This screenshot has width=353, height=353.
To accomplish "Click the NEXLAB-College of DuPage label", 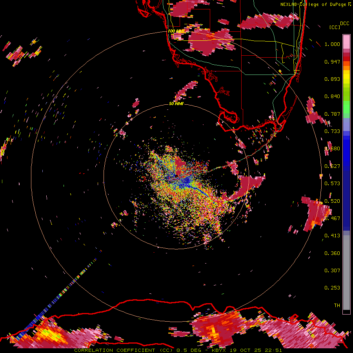I will 313,4.
